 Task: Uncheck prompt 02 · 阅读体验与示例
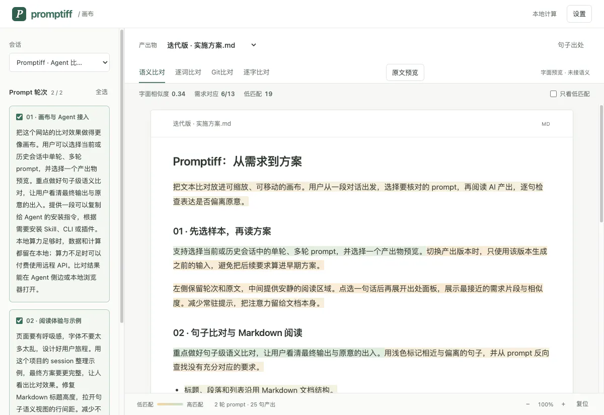[x=20, y=320]
